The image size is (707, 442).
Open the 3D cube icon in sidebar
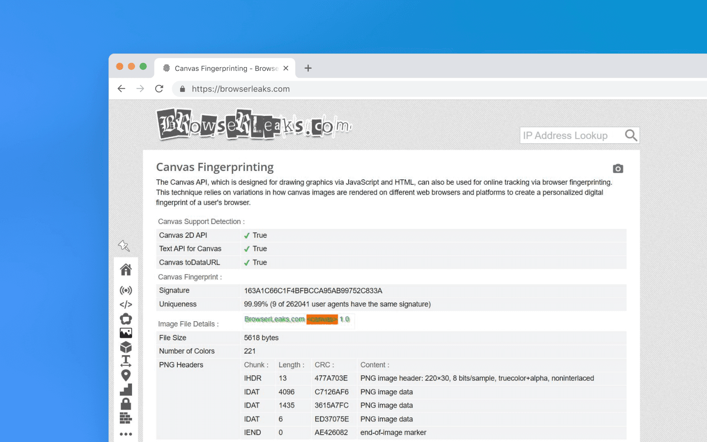(126, 347)
